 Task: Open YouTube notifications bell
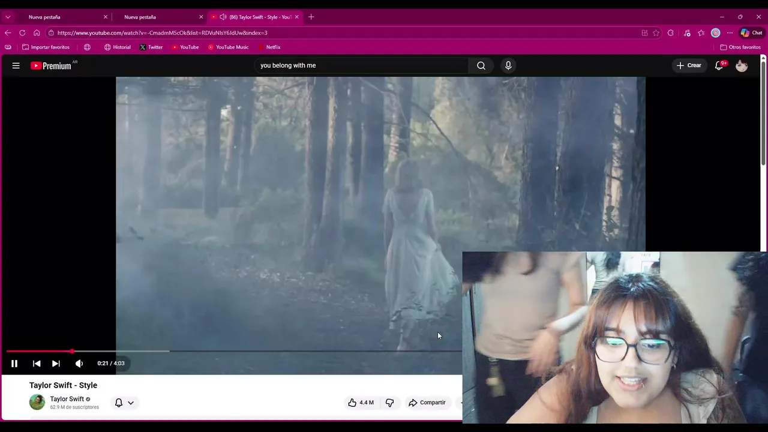point(719,65)
